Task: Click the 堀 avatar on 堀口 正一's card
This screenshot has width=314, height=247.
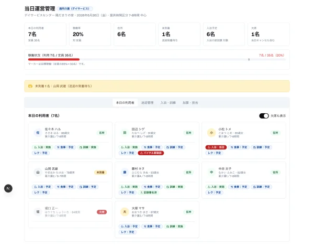Action: (x=38, y=212)
